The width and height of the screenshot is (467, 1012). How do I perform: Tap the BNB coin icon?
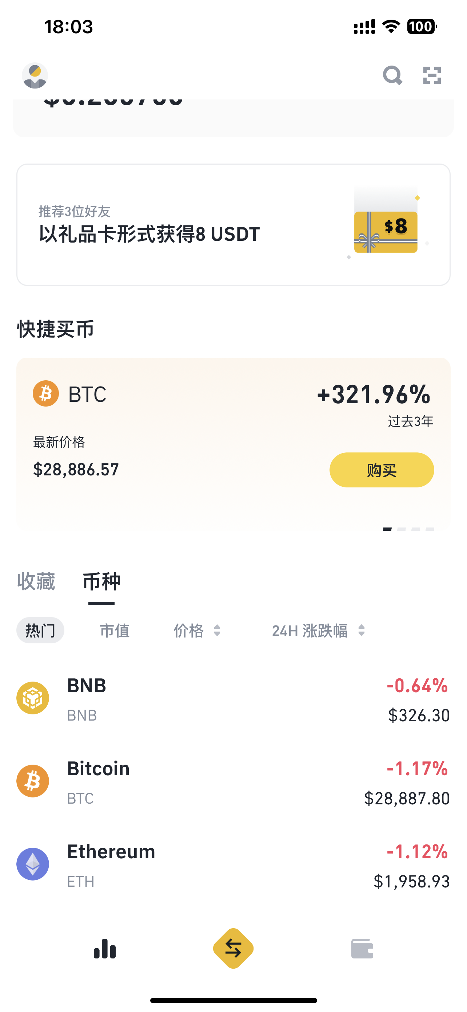coord(33,698)
